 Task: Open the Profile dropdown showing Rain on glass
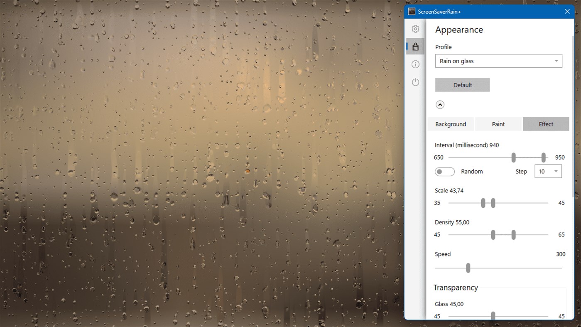click(x=498, y=61)
